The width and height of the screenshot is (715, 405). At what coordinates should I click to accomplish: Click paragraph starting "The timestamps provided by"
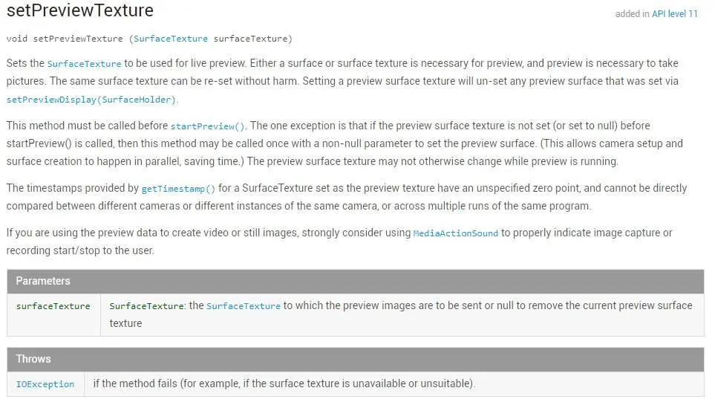click(347, 197)
